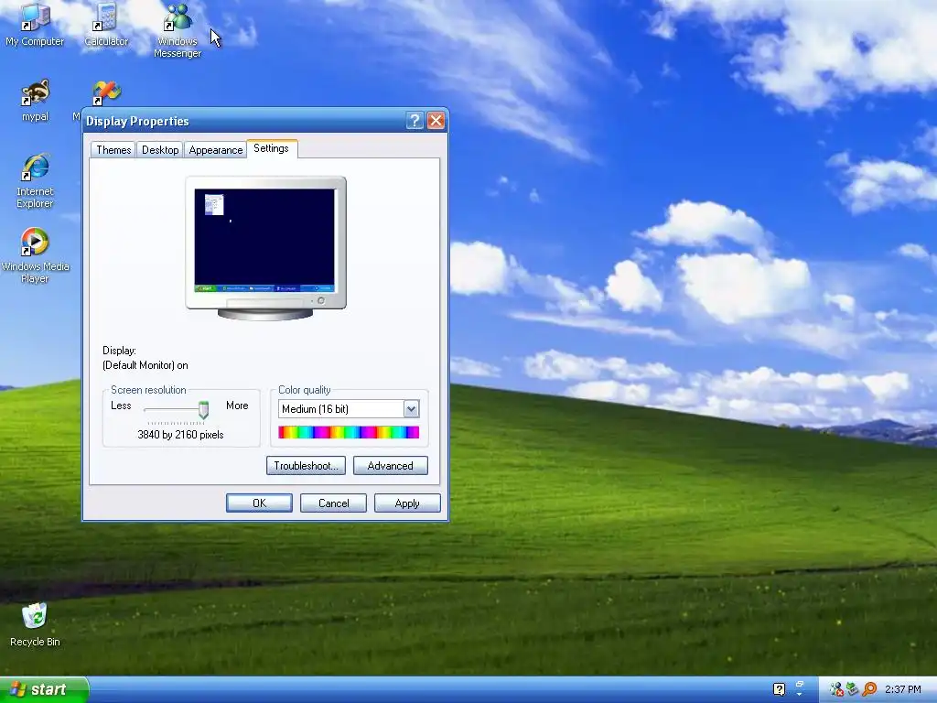This screenshot has height=703, width=937.
Task: Click the Apply button
Action: click(407, 503)
